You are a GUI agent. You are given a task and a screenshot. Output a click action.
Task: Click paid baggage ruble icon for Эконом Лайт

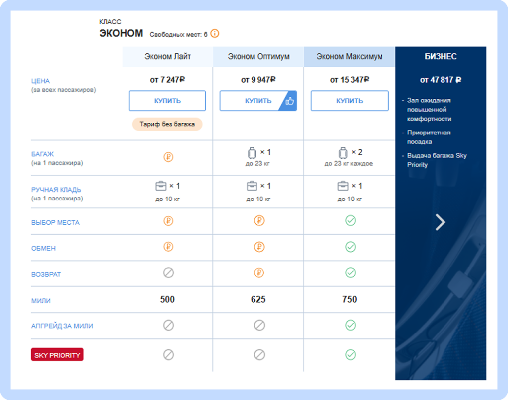click(x=168, y=157)
